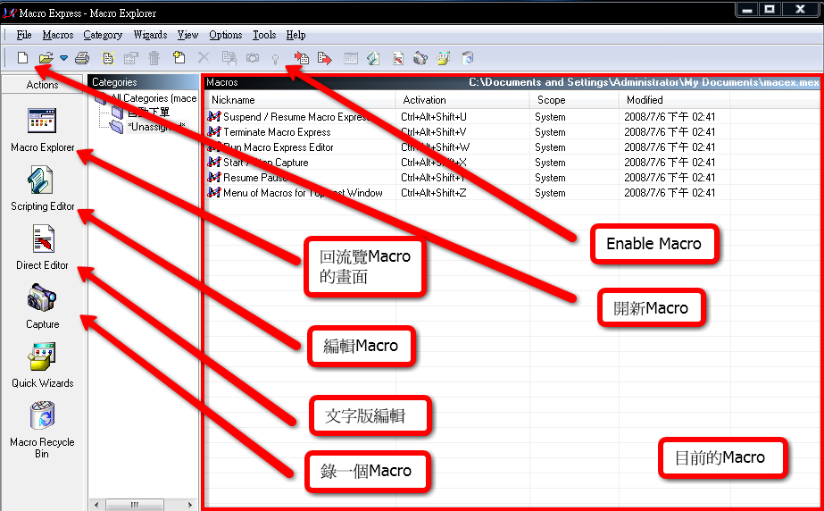Viewport: 824px width, 511px height.
Task: Start Capture from Actions panel
Action: [43, 306]
